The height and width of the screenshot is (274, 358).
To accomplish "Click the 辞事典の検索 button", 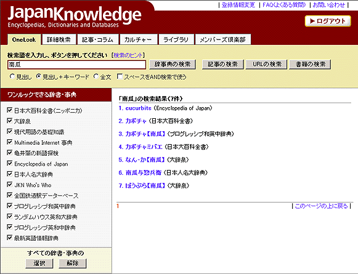I will pyautogui.click(x=173, y=64).
